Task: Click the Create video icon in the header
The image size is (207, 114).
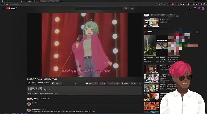Action: pos(190,8)
